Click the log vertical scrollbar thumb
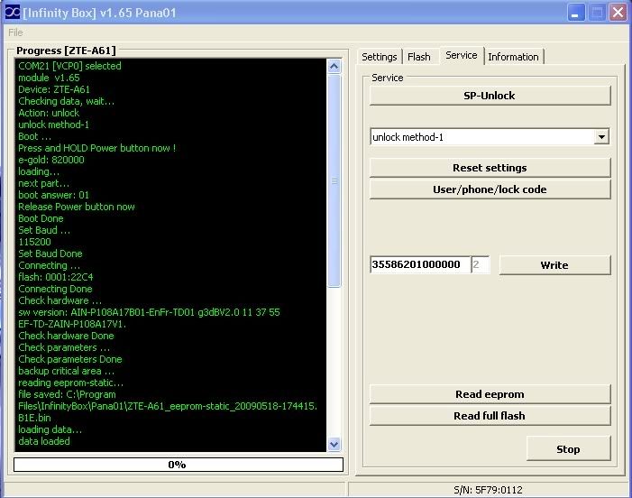 pos(334,180)
